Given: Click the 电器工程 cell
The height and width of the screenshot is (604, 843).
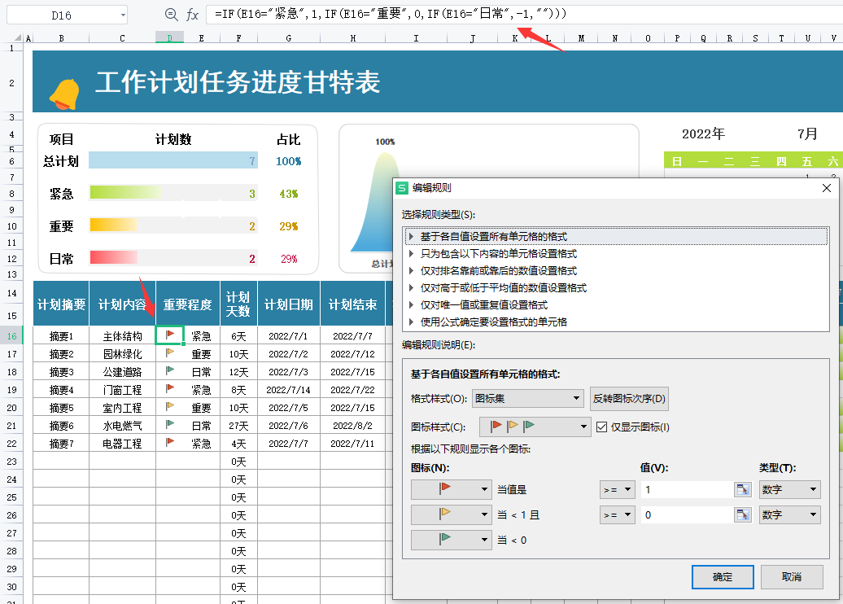Looking at the screenshot, I should (x=123, y=443).
